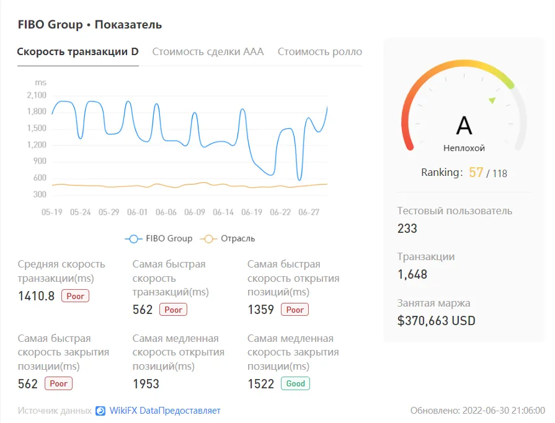Viewport: 555px width, 423px height.
Task: Click the transactions value 1,648
Action: pyautogui.click(x=412, y=274)
